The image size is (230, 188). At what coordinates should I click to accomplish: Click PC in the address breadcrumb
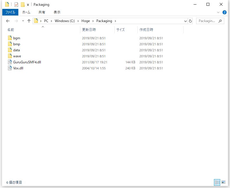[46, 21]
